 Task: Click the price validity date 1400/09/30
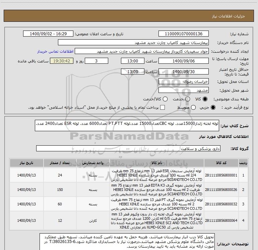point(184,71)
